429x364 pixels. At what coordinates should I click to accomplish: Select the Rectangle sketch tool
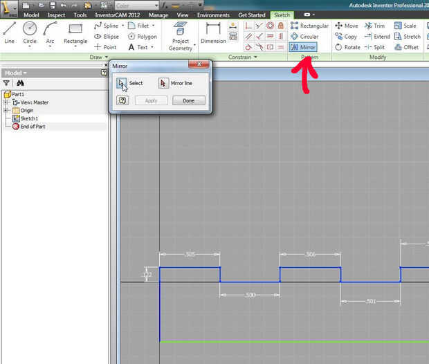[75, 34]
